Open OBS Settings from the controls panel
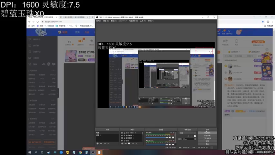This screenshot has height=155, width=275. pos(207,141)
